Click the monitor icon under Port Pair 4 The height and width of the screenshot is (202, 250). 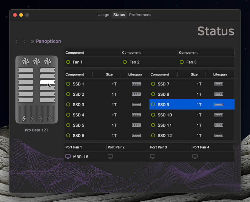pyautogui.click(x=195, y=157)
